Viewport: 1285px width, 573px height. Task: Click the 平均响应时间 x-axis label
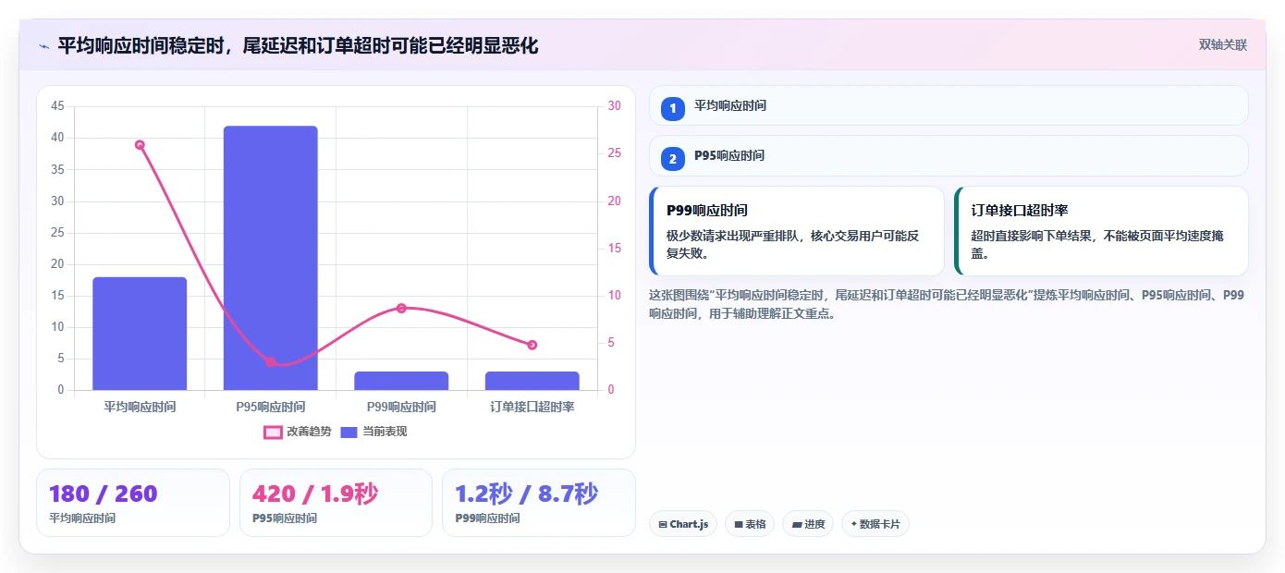(x=140, y=407)
